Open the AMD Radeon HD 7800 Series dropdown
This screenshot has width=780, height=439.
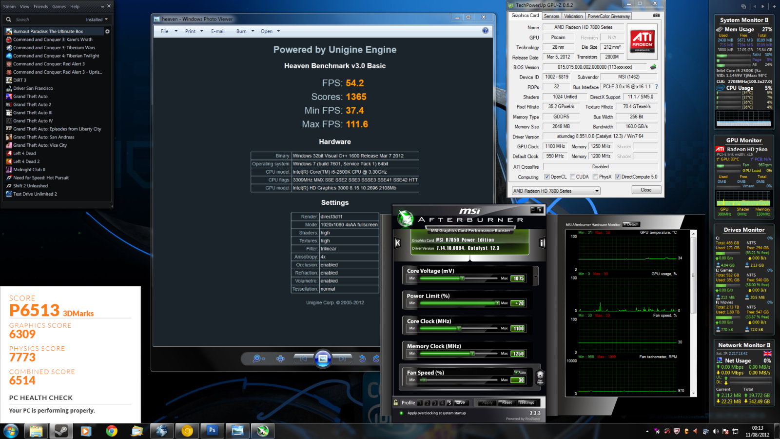point(556,191)
